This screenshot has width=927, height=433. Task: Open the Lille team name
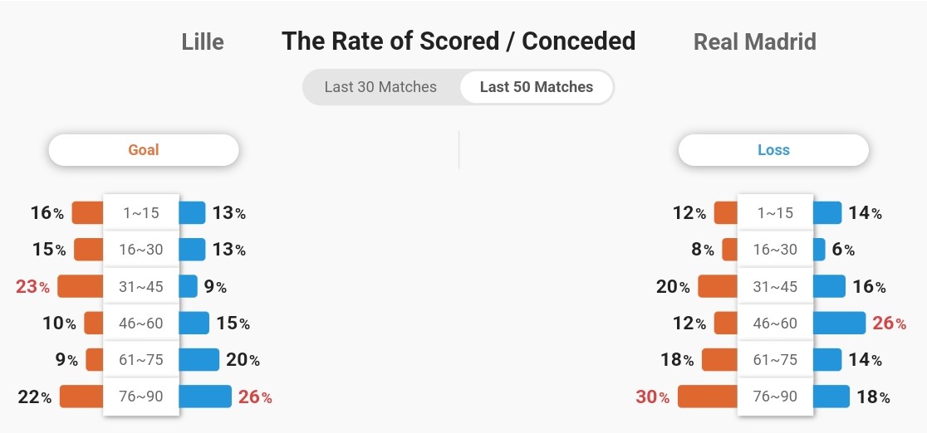point(203,42)
